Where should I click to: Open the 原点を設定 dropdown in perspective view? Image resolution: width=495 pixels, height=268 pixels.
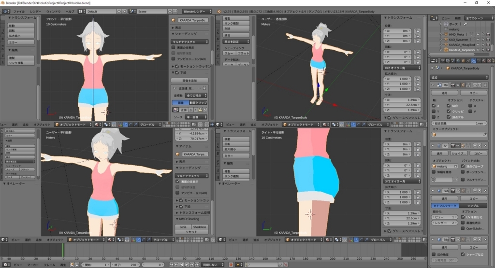236,42
